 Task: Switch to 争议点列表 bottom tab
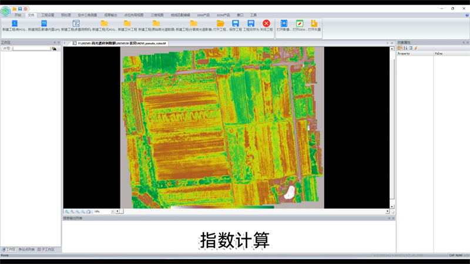coord(26,249)
